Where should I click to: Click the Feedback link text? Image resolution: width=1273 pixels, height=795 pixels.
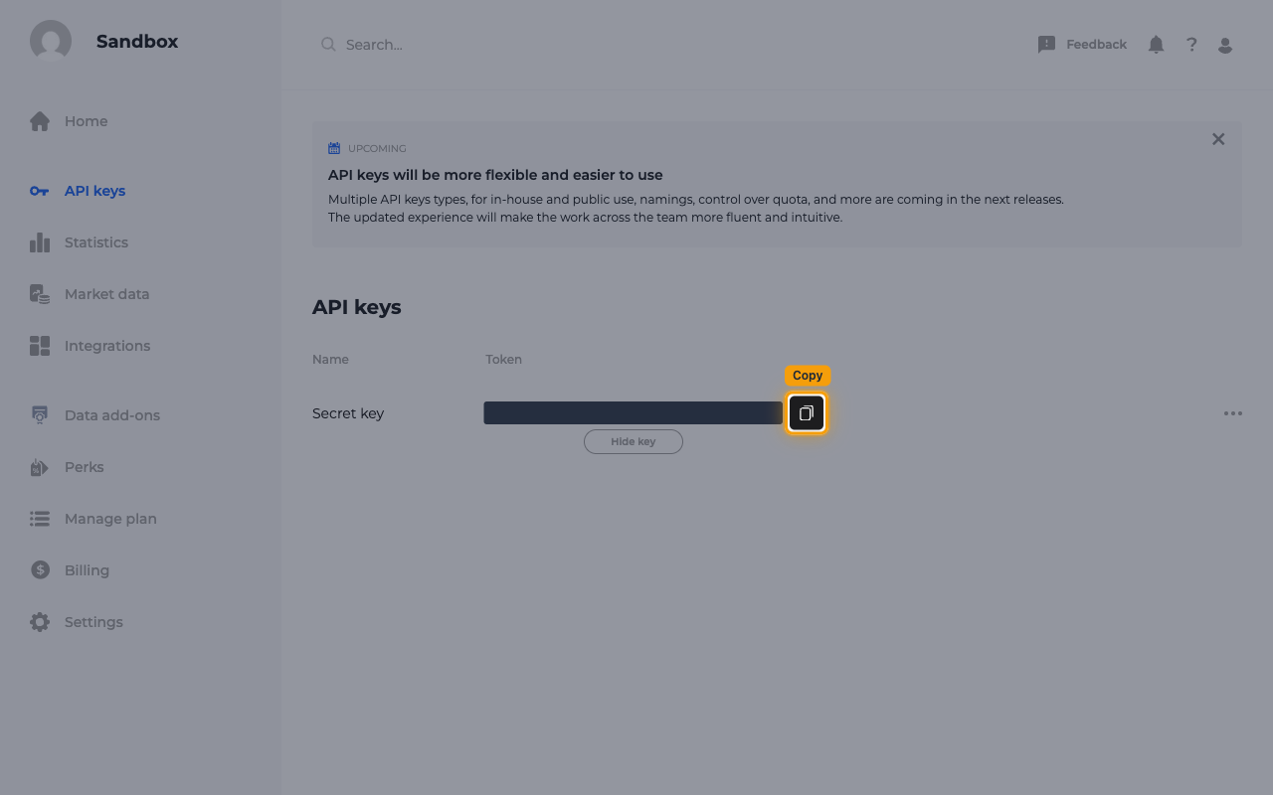pos(1096,45)
